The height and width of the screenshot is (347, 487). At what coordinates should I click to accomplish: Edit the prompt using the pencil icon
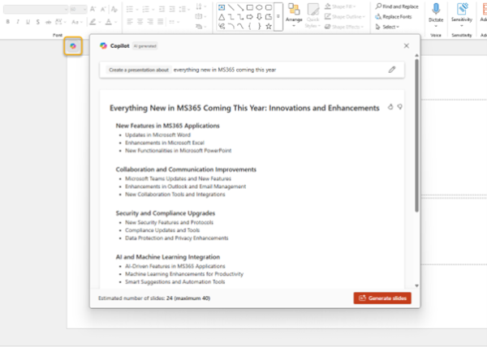[x=392, y=70]
